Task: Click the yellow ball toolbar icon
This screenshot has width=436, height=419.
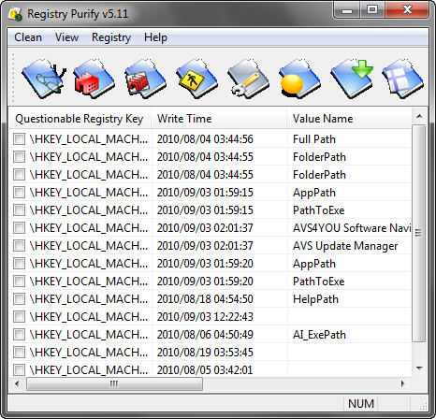Action: (299, 79)
